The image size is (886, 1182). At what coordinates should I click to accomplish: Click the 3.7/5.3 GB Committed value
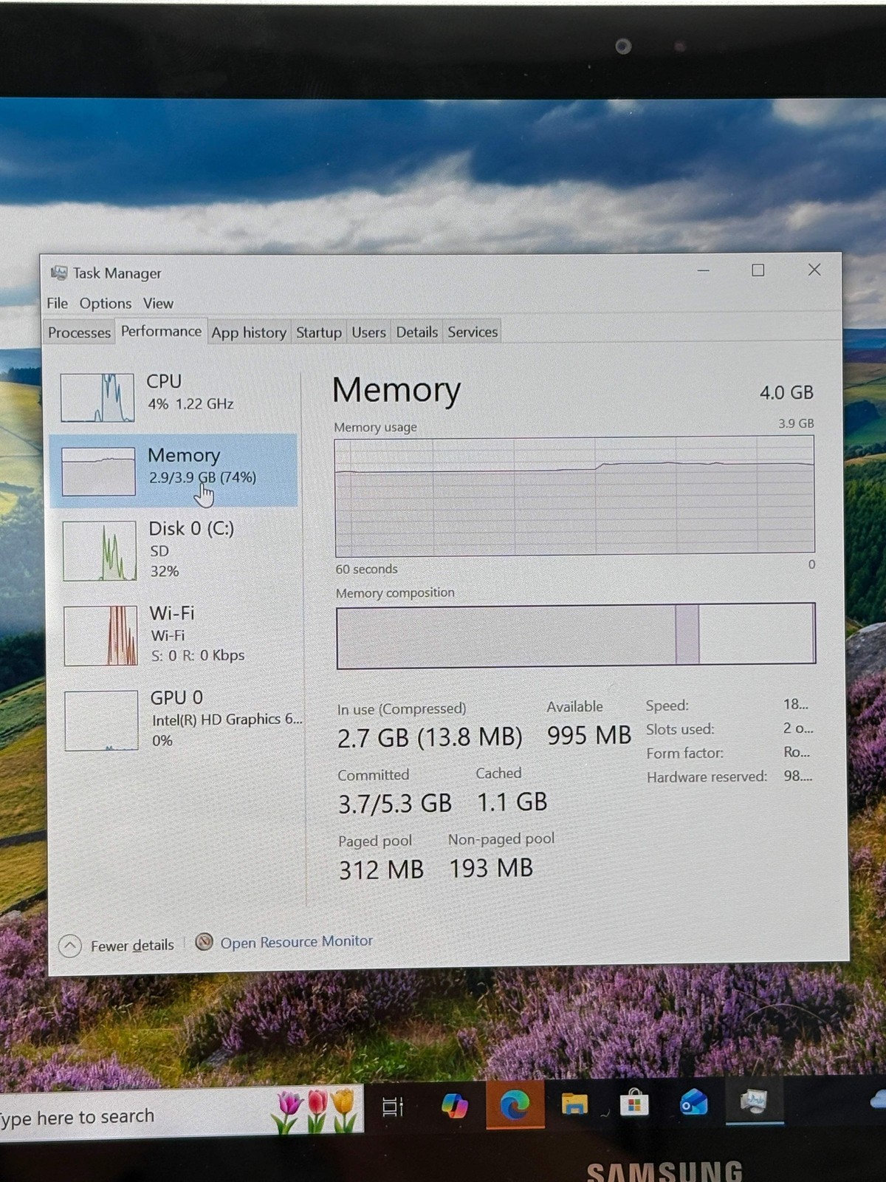coord(395,803)
